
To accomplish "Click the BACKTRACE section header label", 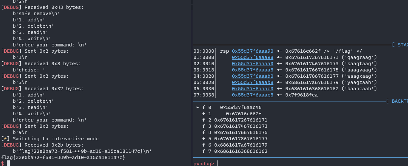I will 399,101.
